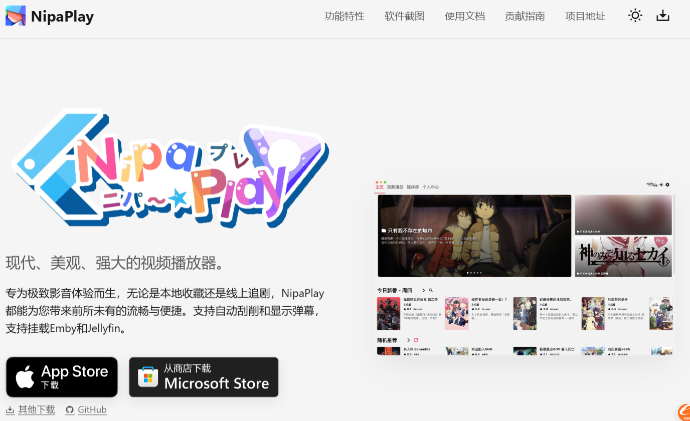
Task: Open the 神のみぞ知るセカイ banner card
Action: (x=623, y=257)
